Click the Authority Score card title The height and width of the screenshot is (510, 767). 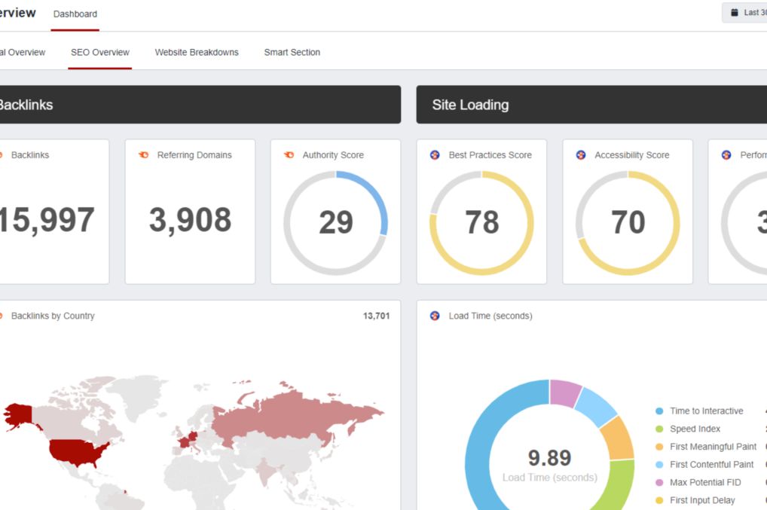[333, 155]
